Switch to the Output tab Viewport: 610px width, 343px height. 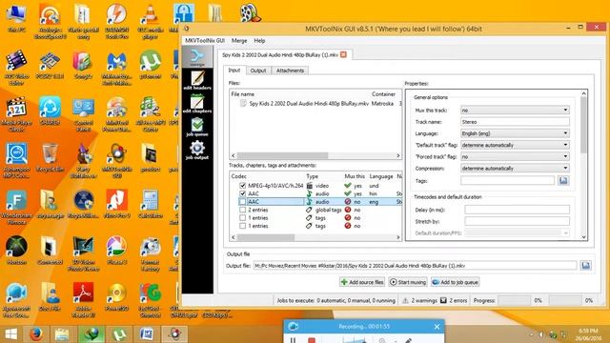[x=258, y=71]
